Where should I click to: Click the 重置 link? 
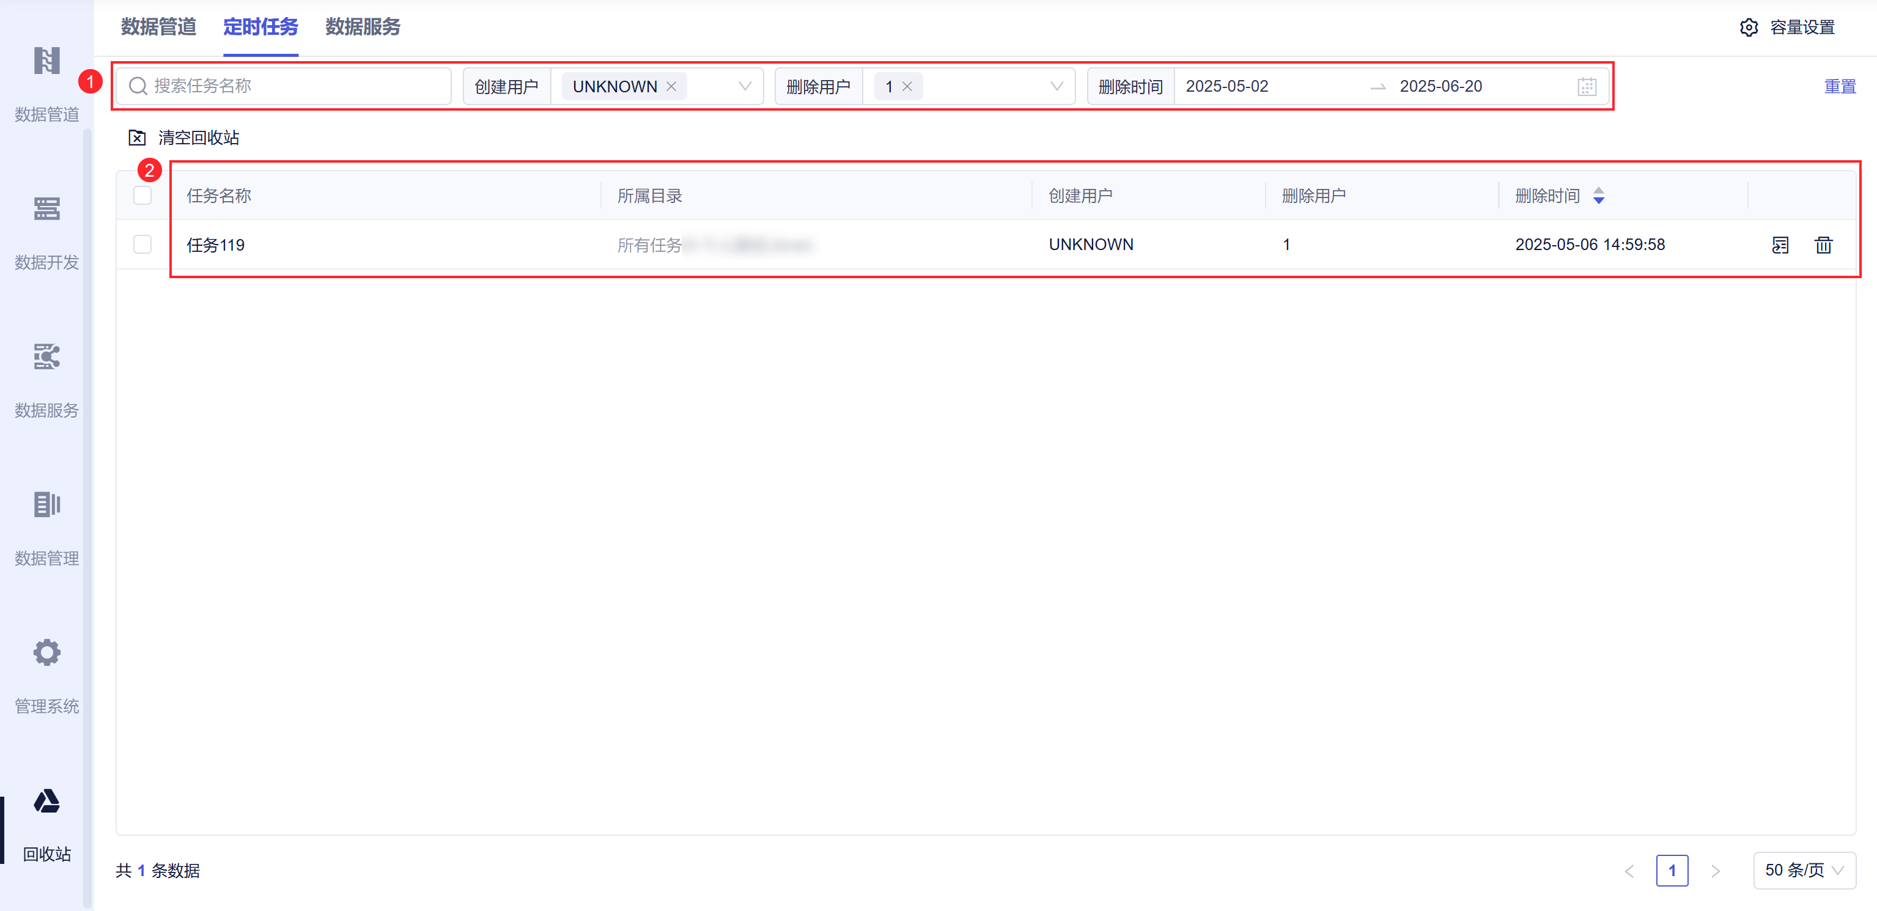coord(1839,87)
